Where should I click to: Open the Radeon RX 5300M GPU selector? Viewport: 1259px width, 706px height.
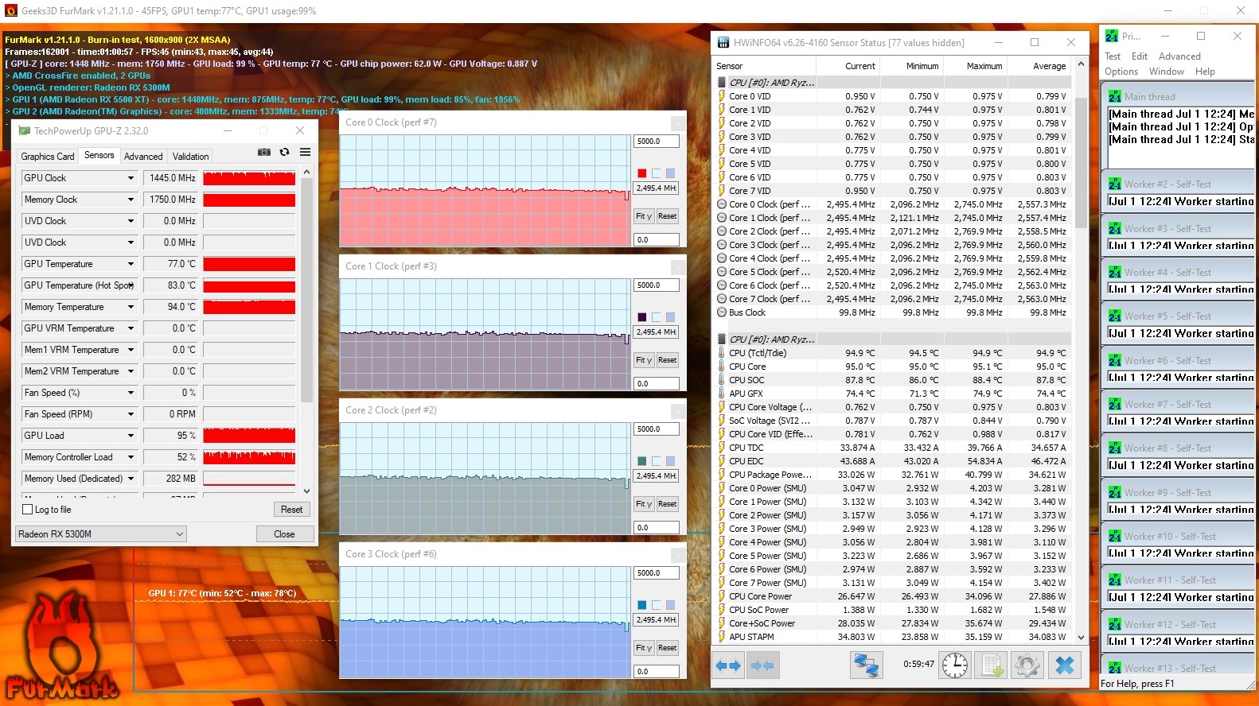tap(101, 533)
